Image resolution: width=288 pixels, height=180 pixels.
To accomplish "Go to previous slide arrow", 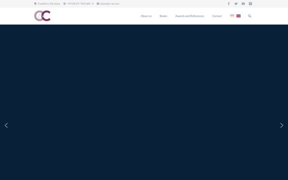I will coord(6,125).
